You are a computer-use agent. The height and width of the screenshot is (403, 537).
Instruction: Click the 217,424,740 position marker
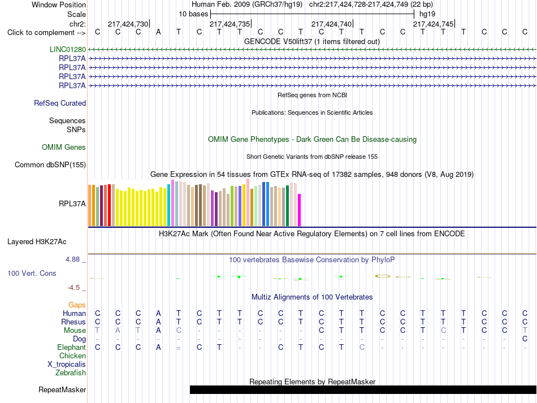click(x=331, y=24)
